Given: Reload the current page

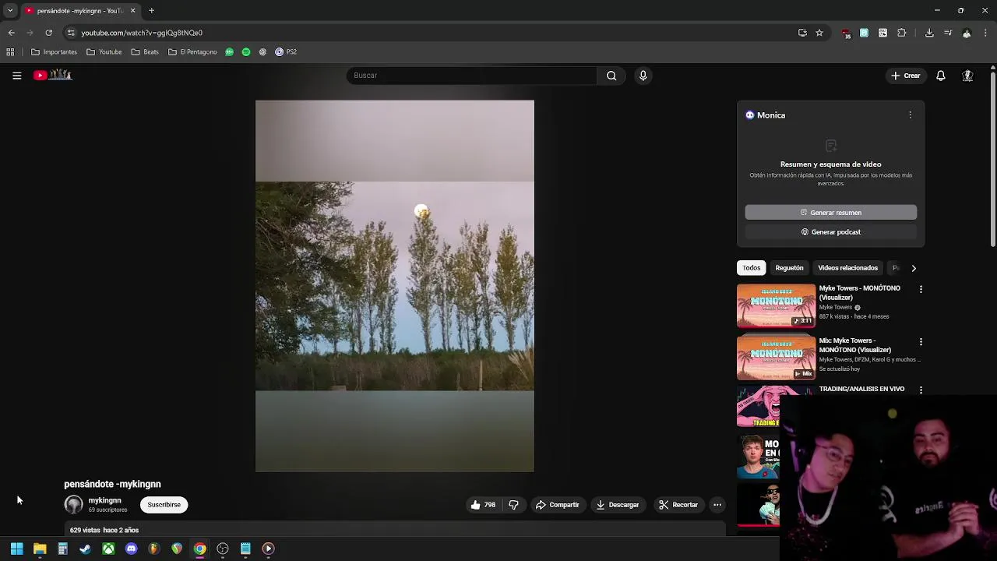Looking at the screenshot, I should click(48, 33).
